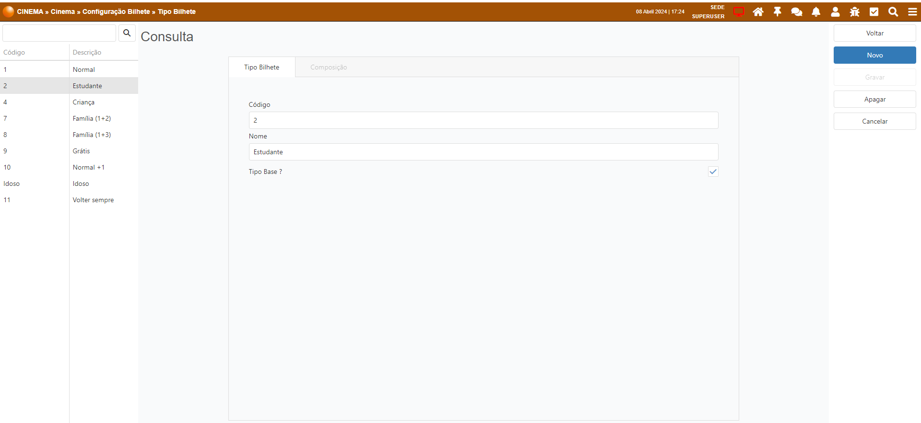Click the list search magnifier button
The height and width of the screenshot is (423, 921).
pyautogui.click(x=127, y=33)
